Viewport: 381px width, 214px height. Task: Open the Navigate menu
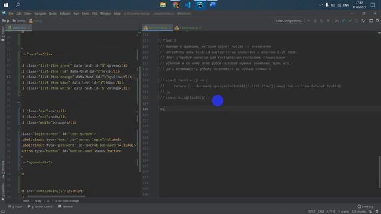pos(40,14)
